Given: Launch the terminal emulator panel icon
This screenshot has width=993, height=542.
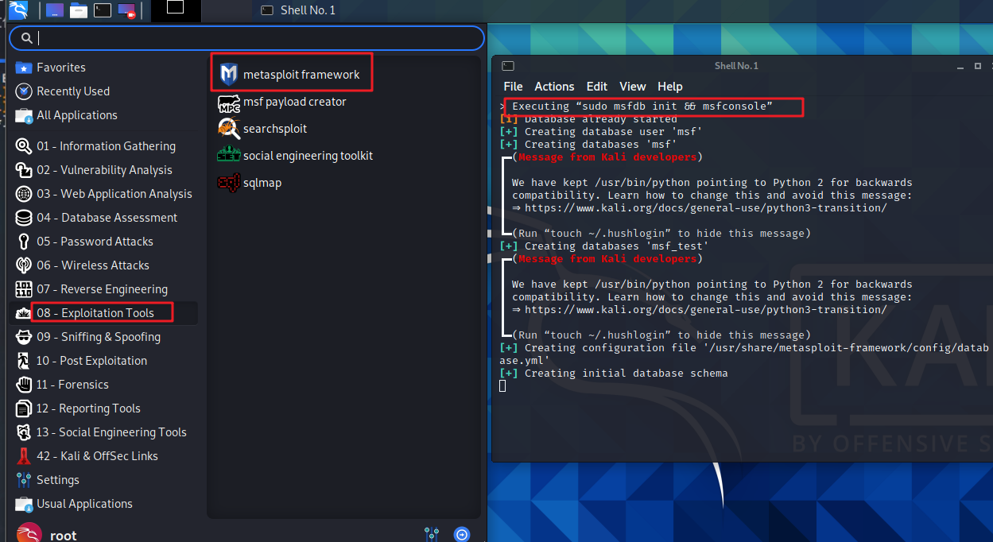Looking at the screenshot, I should [x=102, y=10].
